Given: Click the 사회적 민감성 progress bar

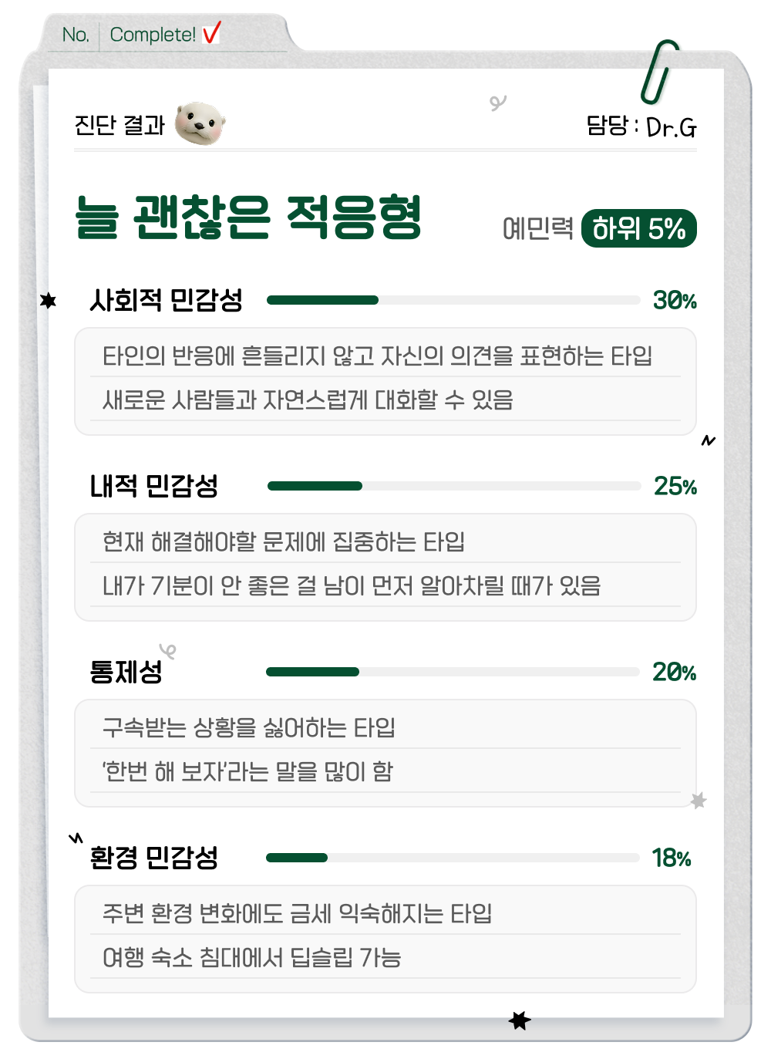Looking at the screenshot, I should [453, 300].
